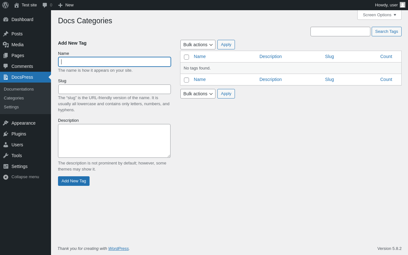Open the bottom Bulk actions dropdown
The height and width of the screenshot is (255, 408).
[x=198, y=94]
